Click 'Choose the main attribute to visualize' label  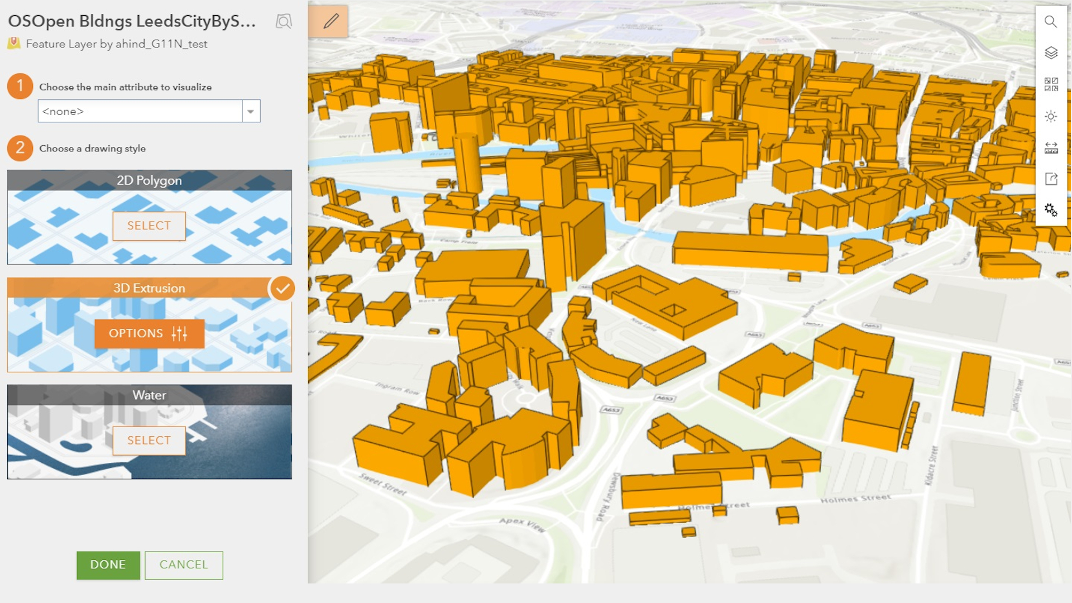coord(126,87)
